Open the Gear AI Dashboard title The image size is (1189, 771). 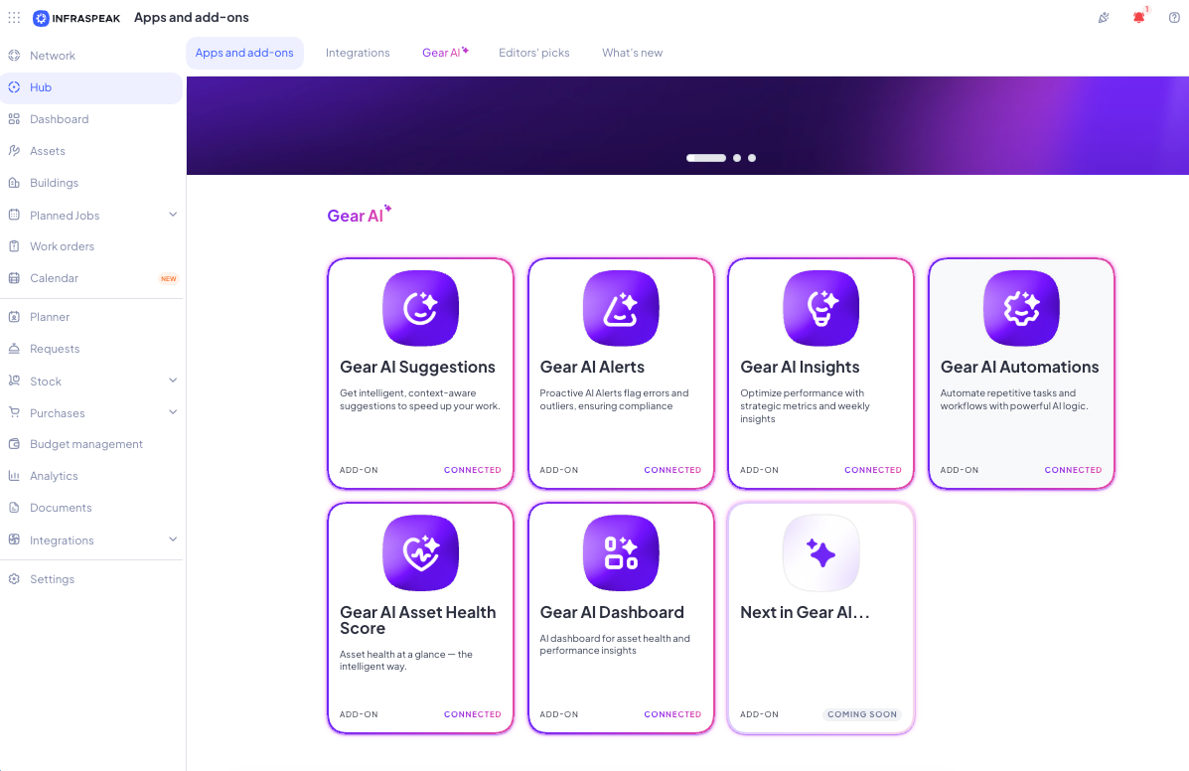point(612,613)
